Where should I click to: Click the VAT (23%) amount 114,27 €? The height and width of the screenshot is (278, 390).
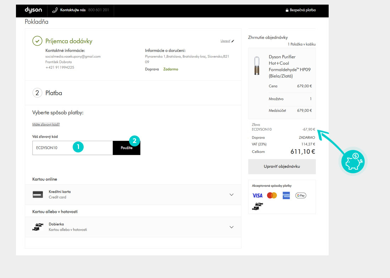click(x=308, y=144)
